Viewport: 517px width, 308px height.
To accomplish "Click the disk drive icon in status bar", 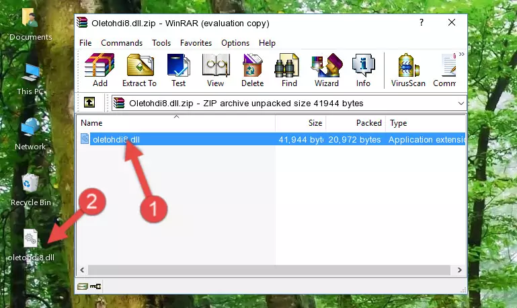I will [x=83, y=286].
